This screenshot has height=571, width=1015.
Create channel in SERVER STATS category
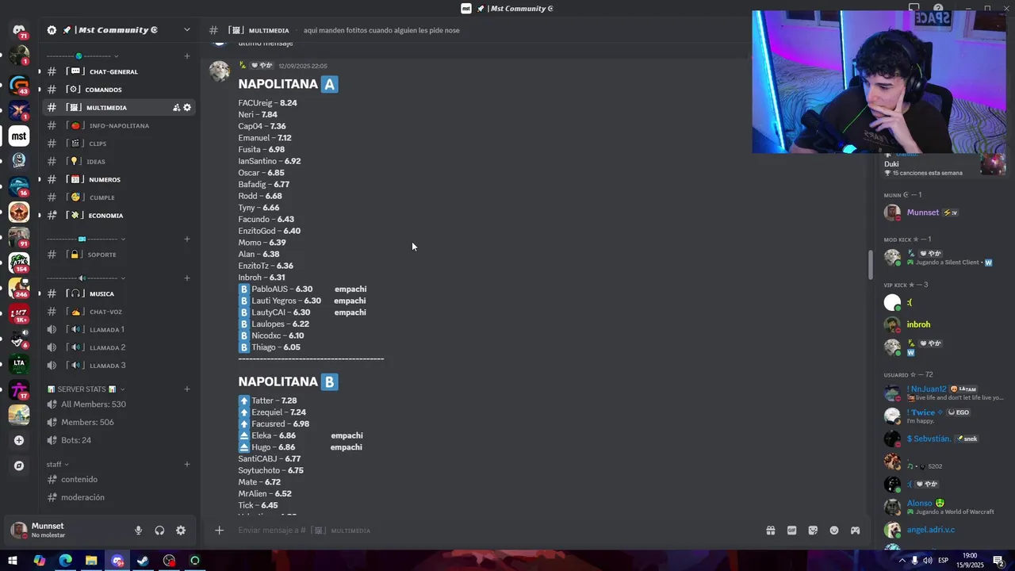(x=187, y=389)
